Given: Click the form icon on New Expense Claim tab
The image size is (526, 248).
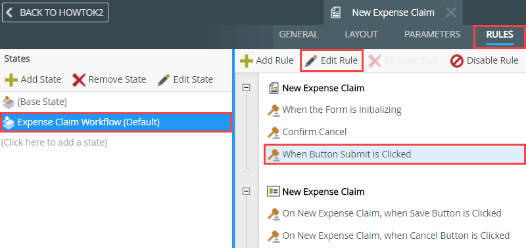Looking at the screenshot, I should pos(335,13).
